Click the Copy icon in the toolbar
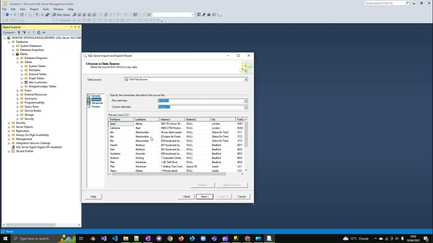Screen dimensions: 433x243 (x=106, y=15)
